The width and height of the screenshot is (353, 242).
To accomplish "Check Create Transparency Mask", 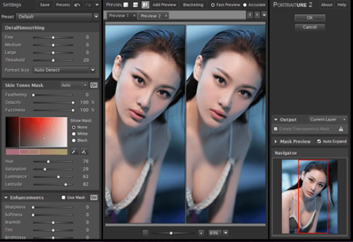I will [275, 128].
